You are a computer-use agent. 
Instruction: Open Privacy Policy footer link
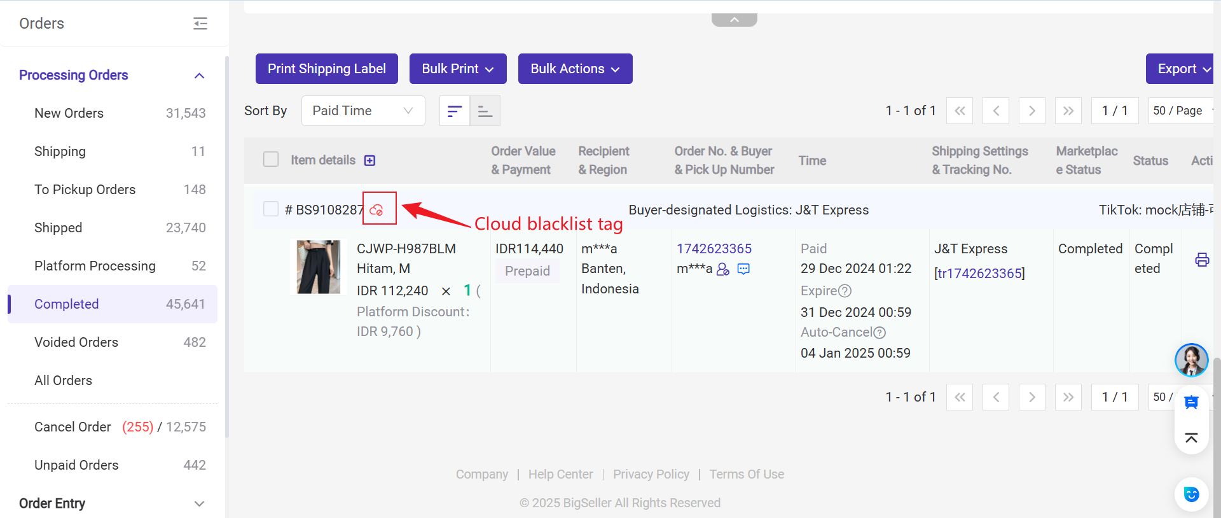[651, 475]
